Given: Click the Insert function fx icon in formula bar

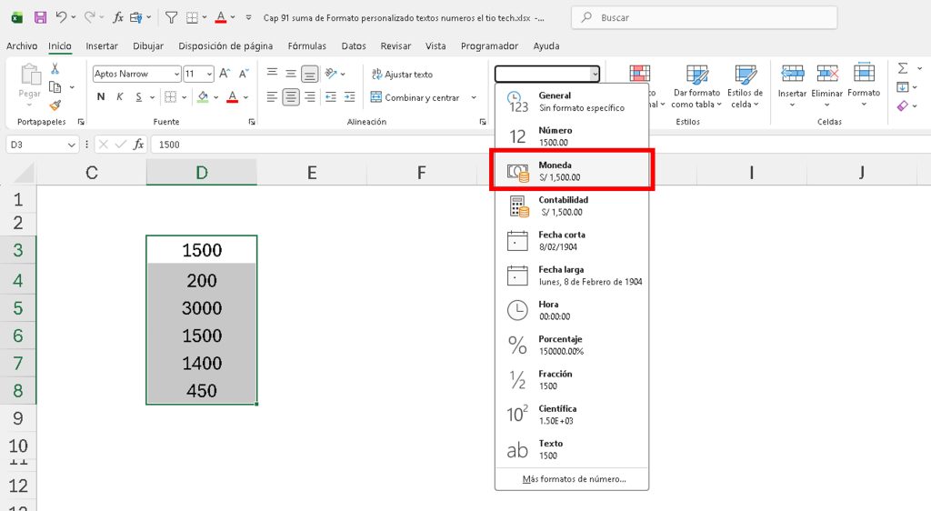Looking at the screenshot, I should 139,145.
